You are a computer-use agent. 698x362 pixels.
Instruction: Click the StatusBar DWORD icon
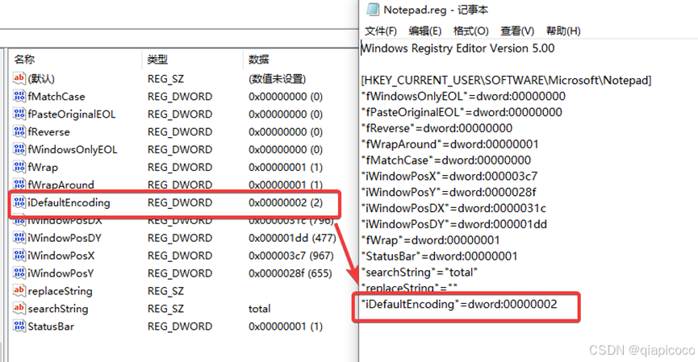[x=19, y=326]
